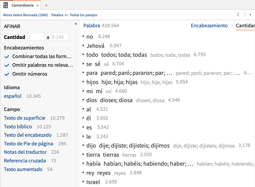The image size is (255, 187).
Task: Click the minimum Cantidad input field
Action: (x=36, y=37)
